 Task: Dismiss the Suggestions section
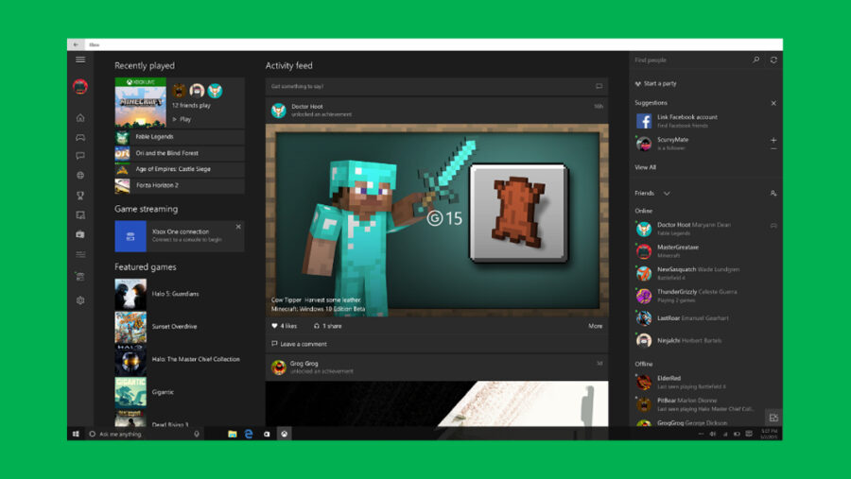(x=773, y=103)
